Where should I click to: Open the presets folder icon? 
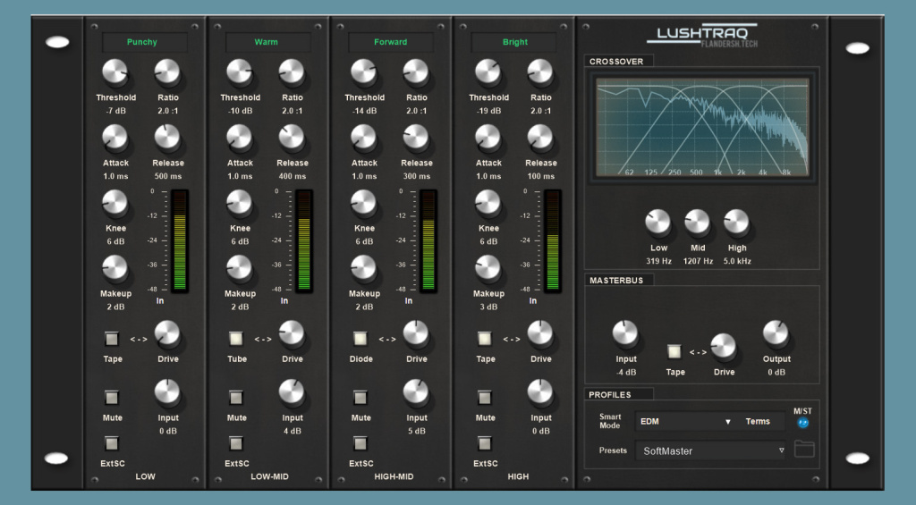804,450
